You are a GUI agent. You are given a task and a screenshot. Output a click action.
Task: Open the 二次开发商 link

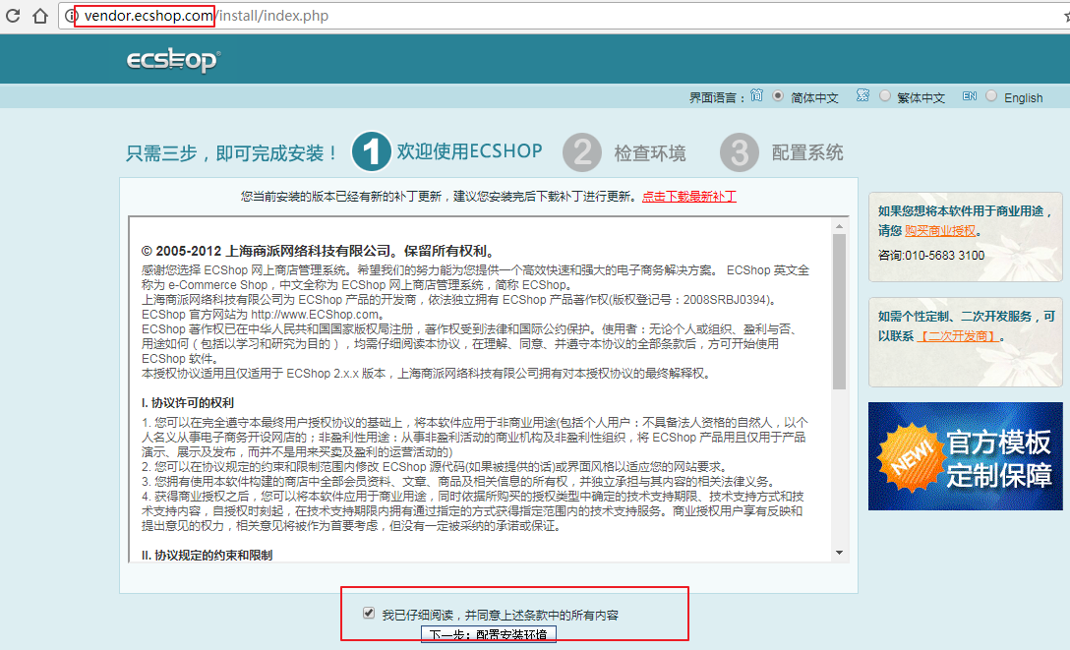coord(957,336)
